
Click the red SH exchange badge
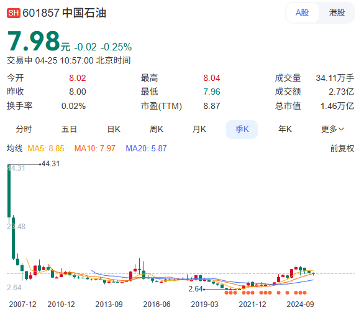[x=14, y=13]
